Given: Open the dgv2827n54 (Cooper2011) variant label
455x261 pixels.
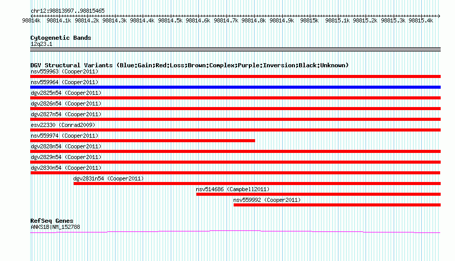Looking at the screenshot, I should pos(66,114).
